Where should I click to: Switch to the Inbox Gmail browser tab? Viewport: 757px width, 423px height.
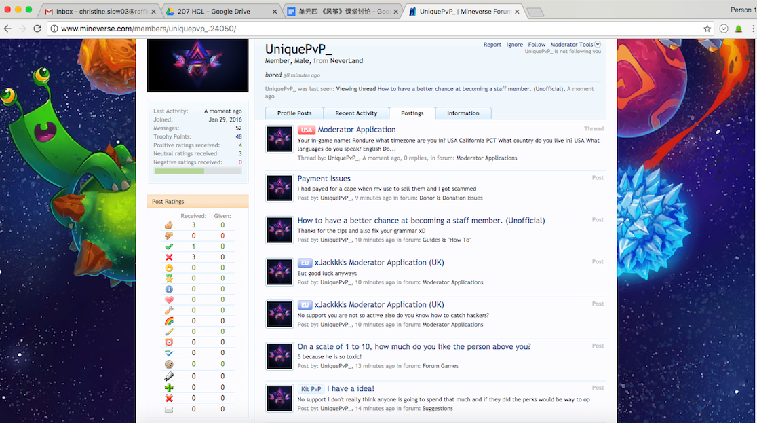pyautogui.click(x=99, y=11)
